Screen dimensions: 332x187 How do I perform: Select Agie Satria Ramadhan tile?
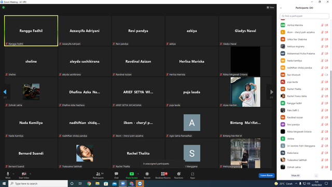[x=192, y=123]
